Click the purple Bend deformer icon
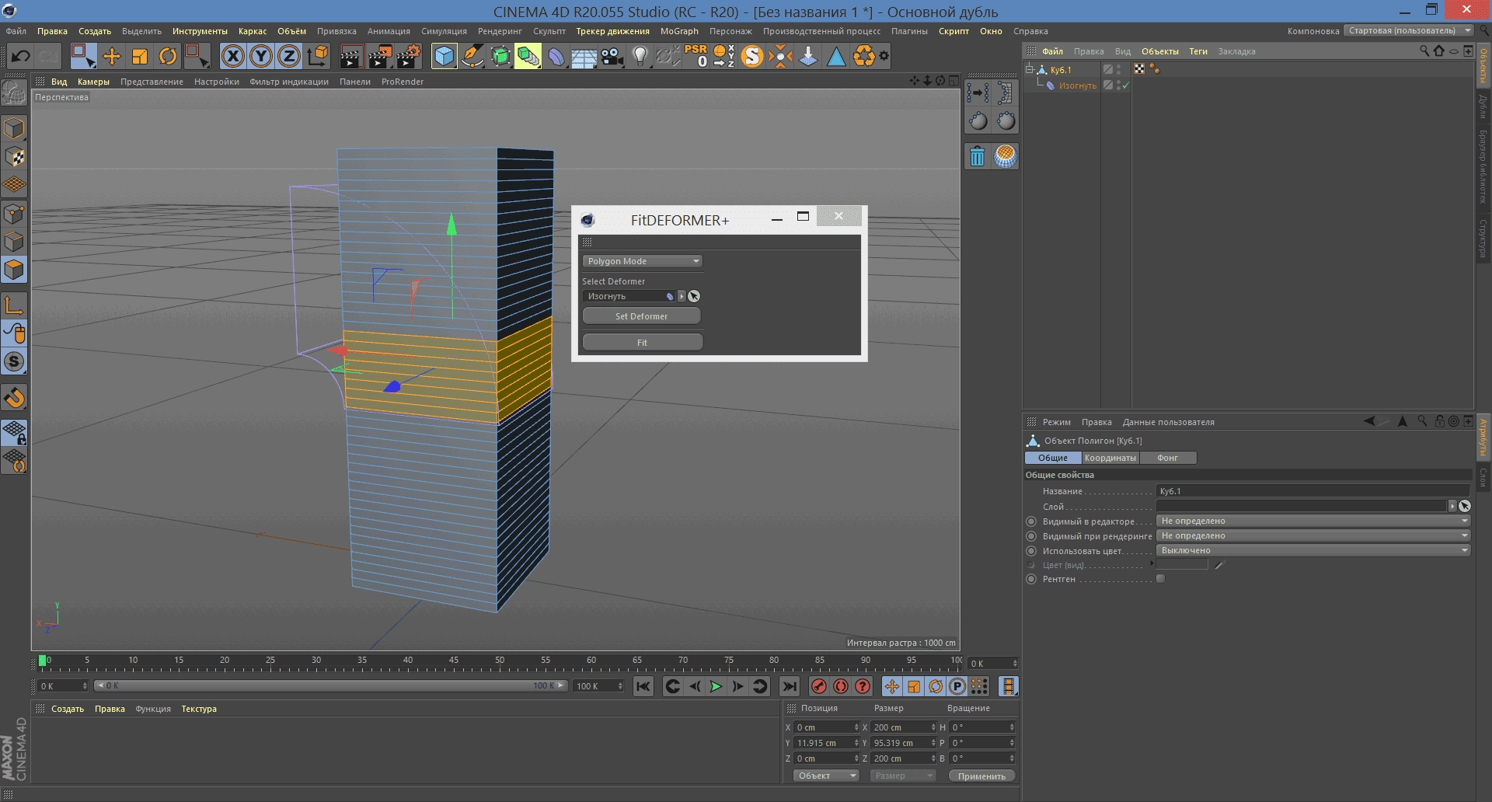The width and height of the screenshot is (1492, 802). 556,56
